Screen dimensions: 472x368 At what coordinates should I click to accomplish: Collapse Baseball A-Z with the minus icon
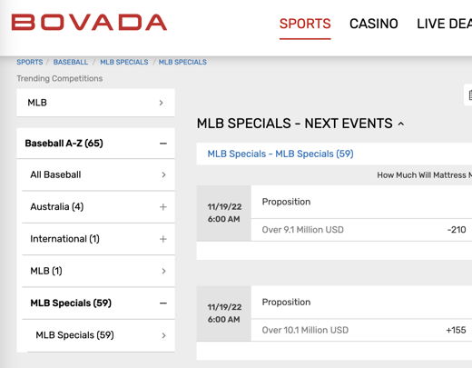163,144
